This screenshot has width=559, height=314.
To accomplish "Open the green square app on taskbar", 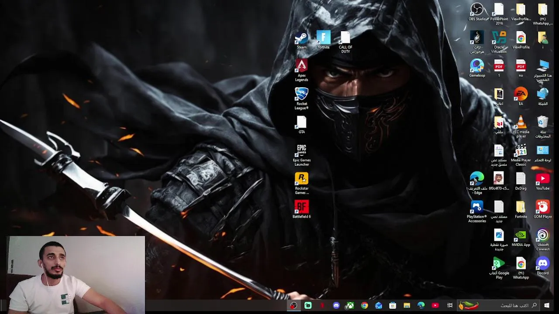I will 308,306.
